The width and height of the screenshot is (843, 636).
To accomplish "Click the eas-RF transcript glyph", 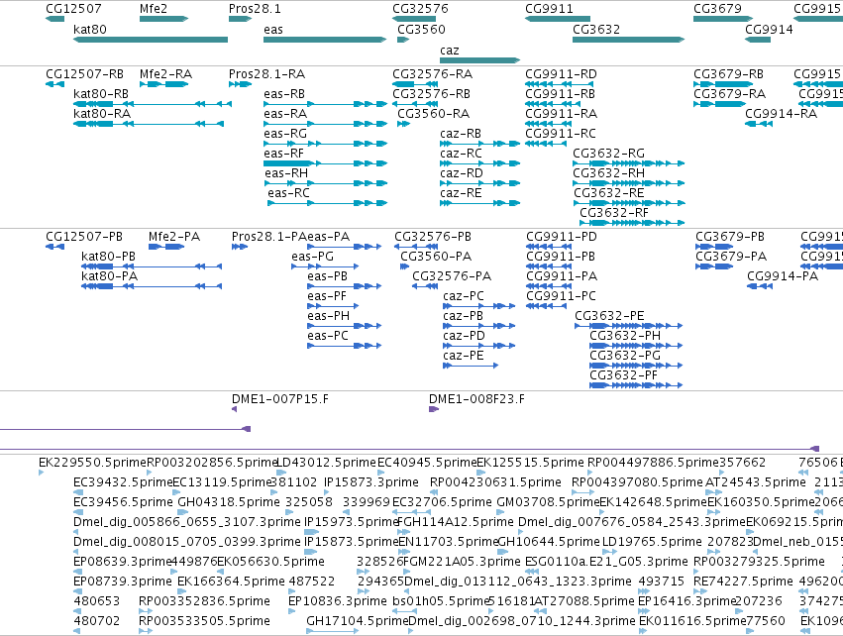I will tap(325, 163).
